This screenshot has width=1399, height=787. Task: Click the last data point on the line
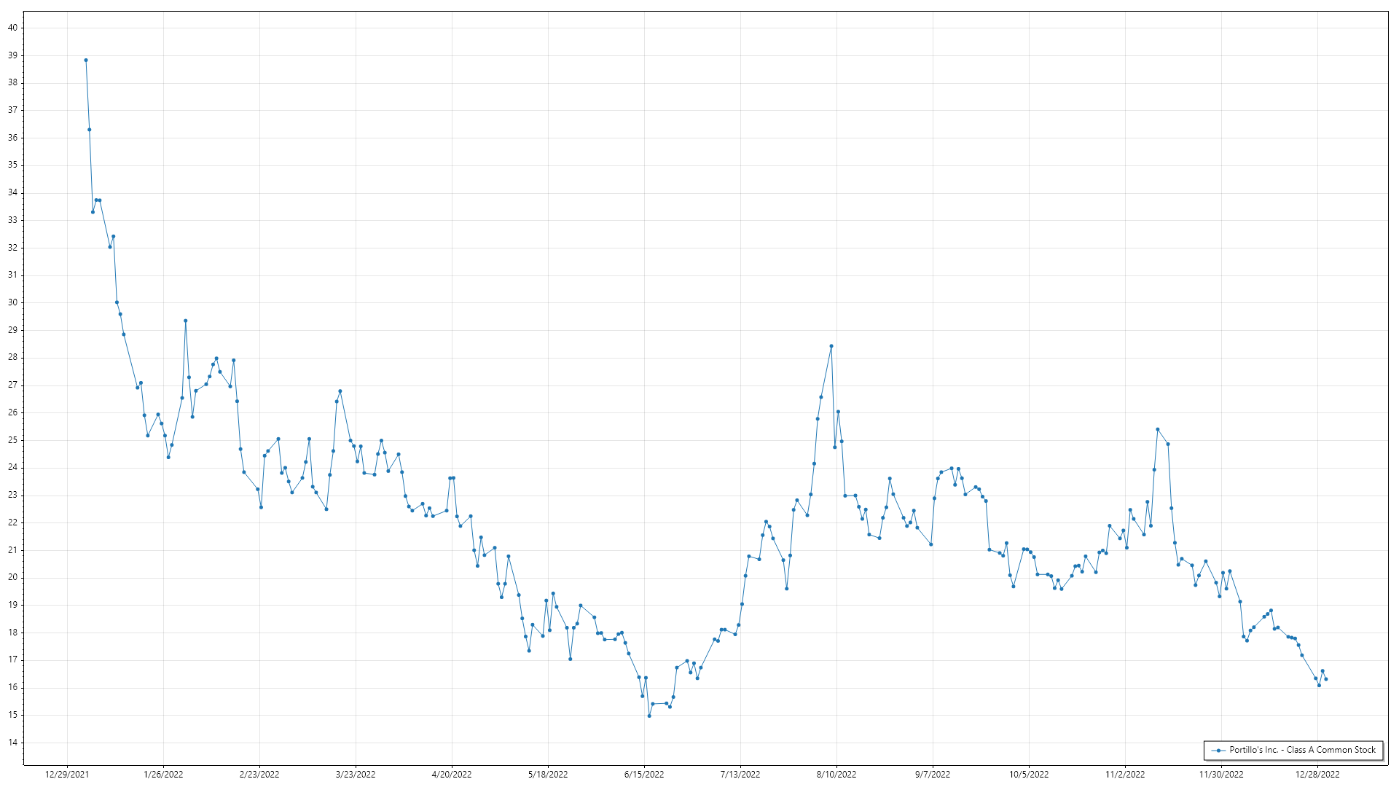click(1325, 679)
